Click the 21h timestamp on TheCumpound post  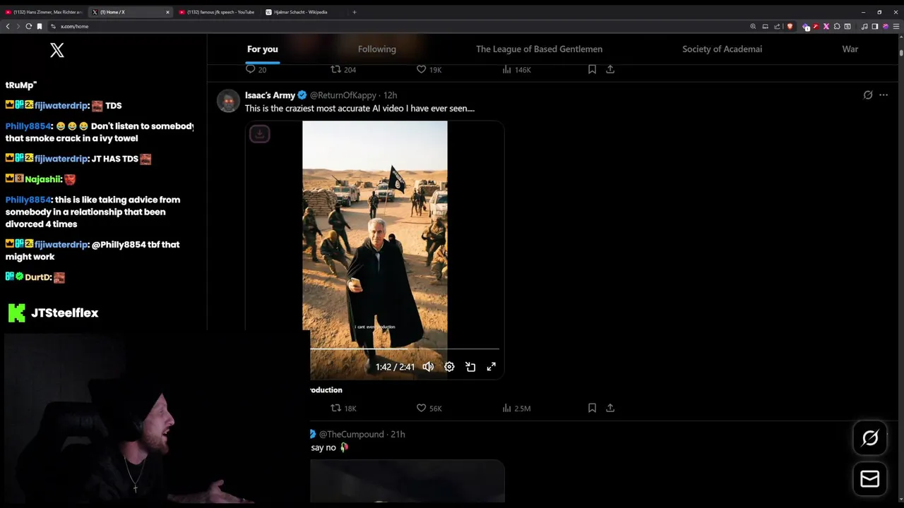pos(398,434)
